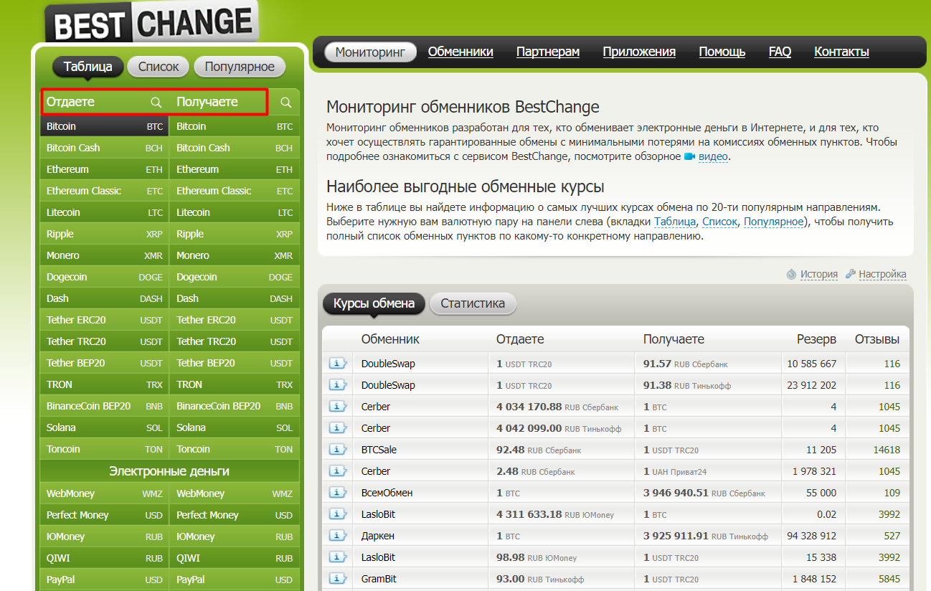
Task: Open the Мониторинг menu item
Action: click(370, 52)
